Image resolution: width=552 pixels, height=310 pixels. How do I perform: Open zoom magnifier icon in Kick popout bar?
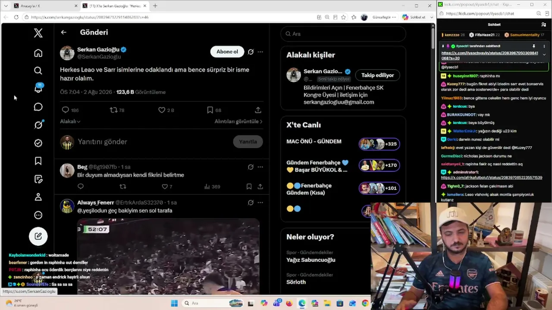539,13
